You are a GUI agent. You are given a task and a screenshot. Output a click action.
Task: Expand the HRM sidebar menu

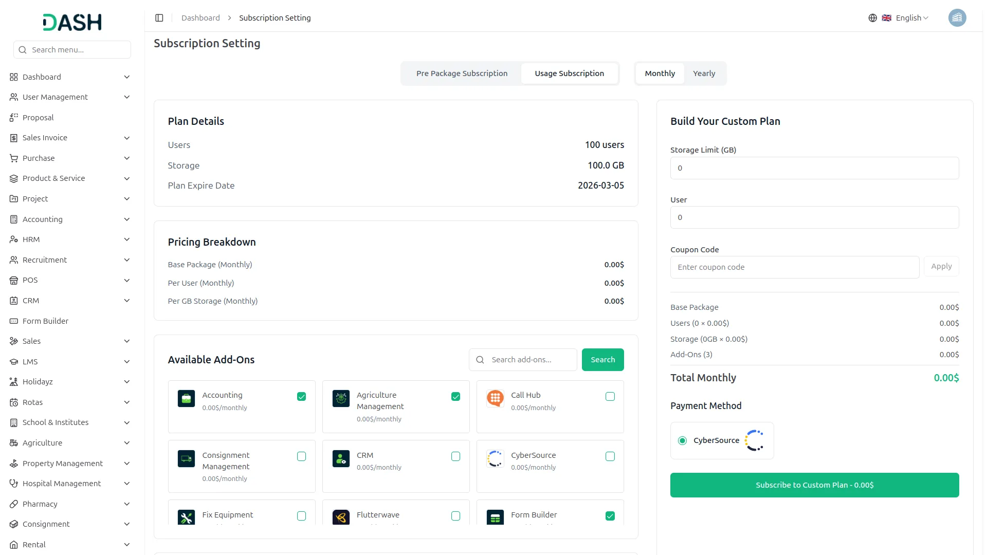[x=69, y=239]
